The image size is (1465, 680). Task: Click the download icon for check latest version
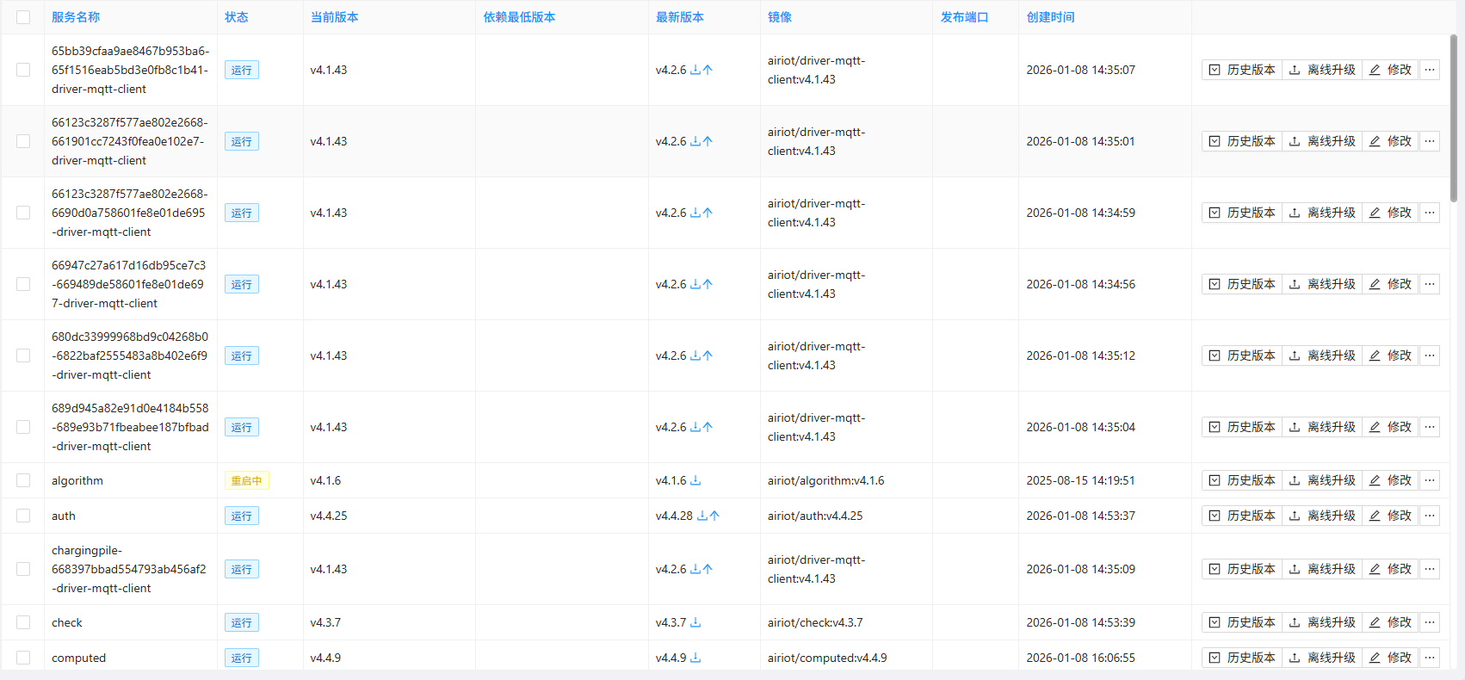(x=695, y=622)
